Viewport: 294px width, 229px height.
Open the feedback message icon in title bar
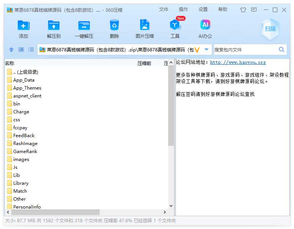coord(254,9)
